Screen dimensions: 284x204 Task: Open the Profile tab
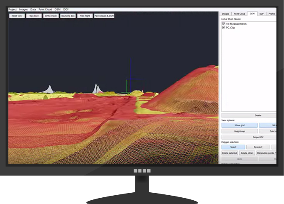[271, 14]
